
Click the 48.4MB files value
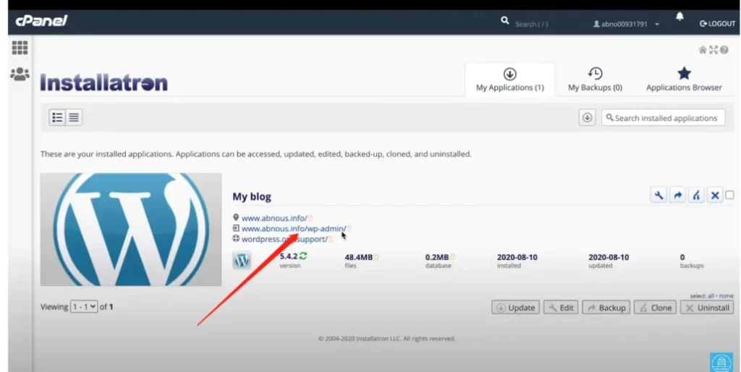359,257
